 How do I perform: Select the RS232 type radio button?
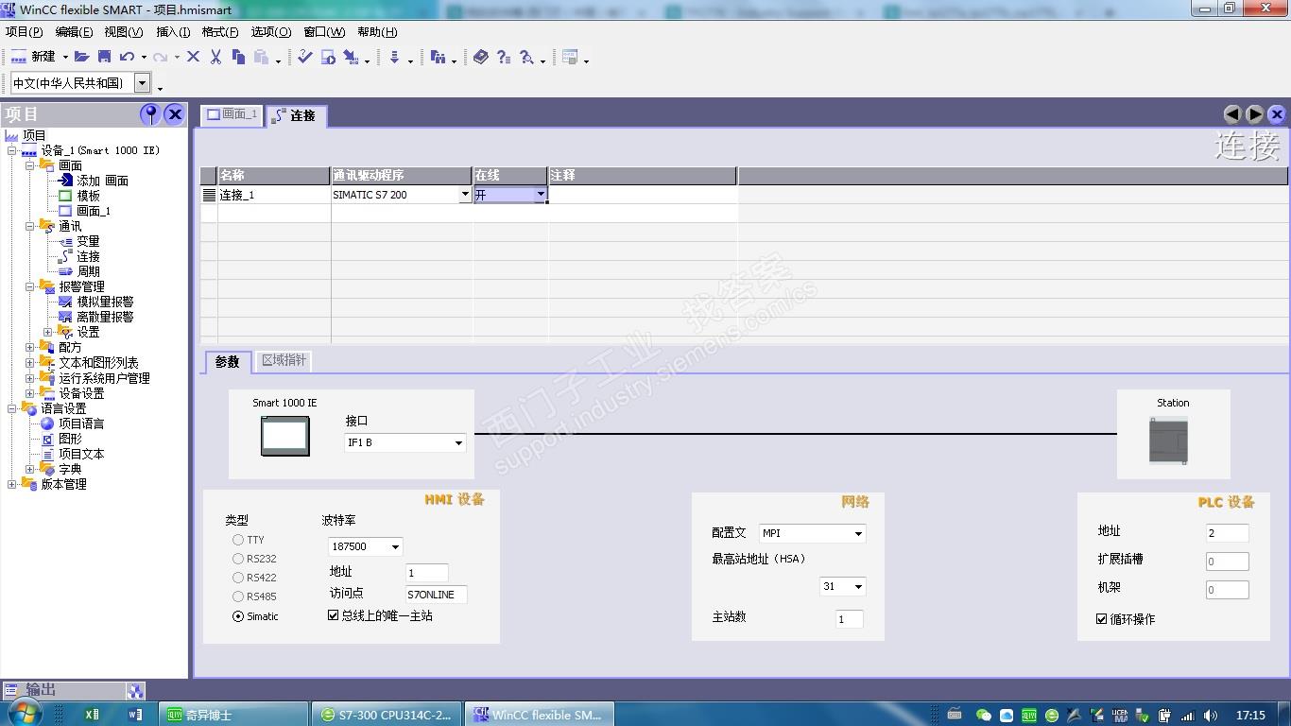pyautogui.click(x=238, y=559)
